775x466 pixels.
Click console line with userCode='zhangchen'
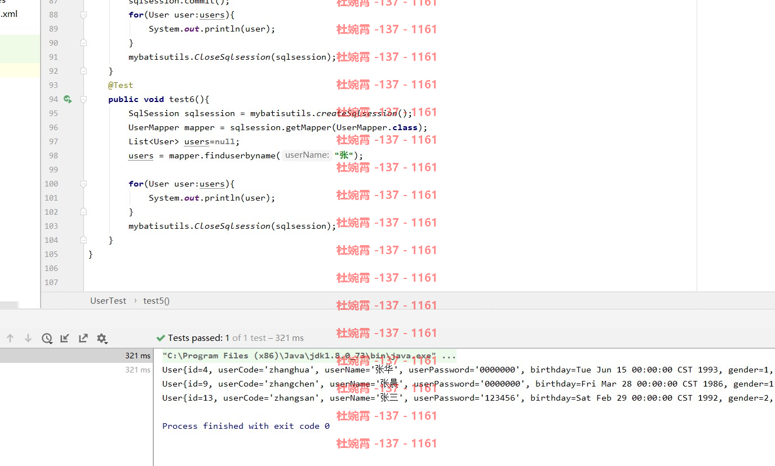pos(468,384)
